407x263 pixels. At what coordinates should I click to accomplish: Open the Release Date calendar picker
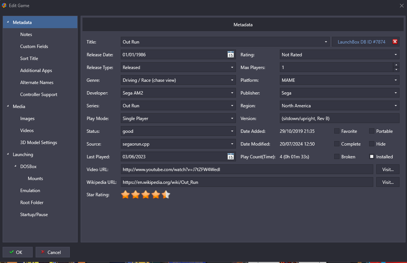pos(230,54)
